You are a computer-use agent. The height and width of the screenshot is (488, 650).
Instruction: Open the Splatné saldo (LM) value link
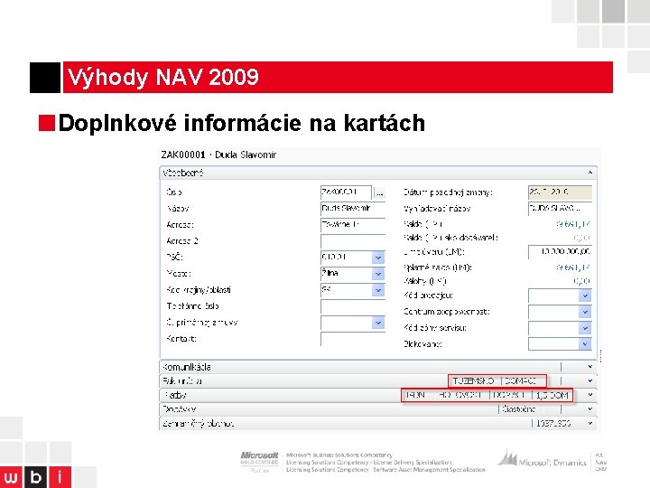coord(573,267)
